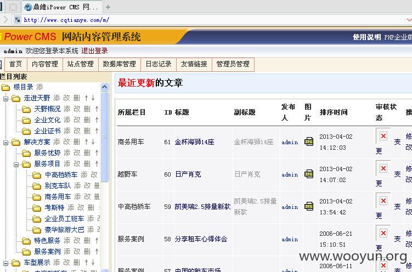412x272 pixels.
Task: Select the 豪华旅游大巴 category
Action: tap(64, 230)
